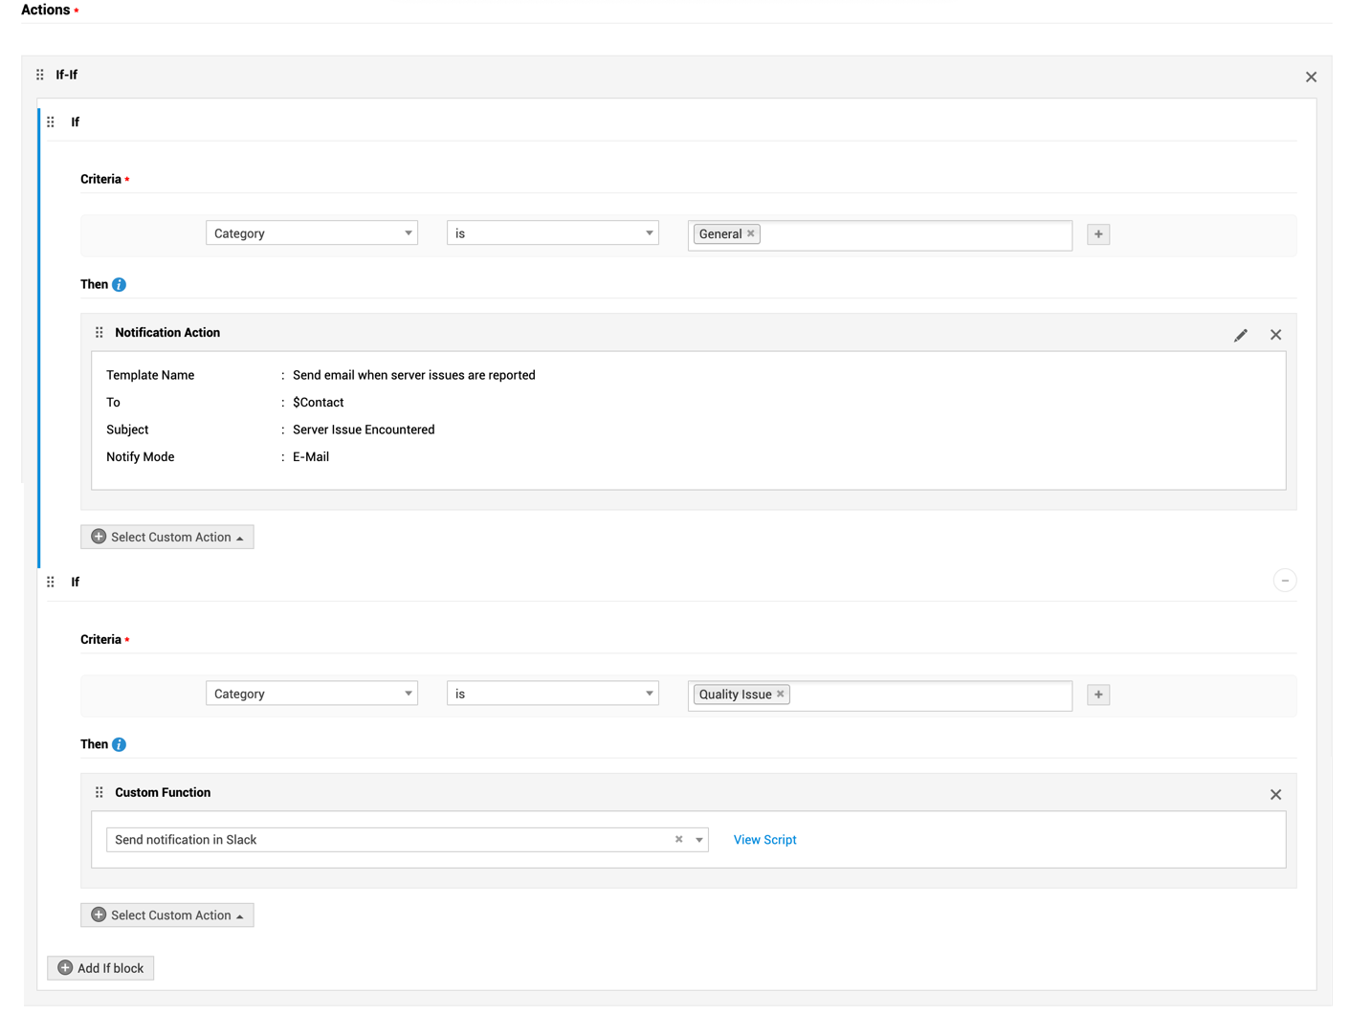Add criteria row after General value
This screenshot has width=1349, height=1014.
tap(1098, 234)
